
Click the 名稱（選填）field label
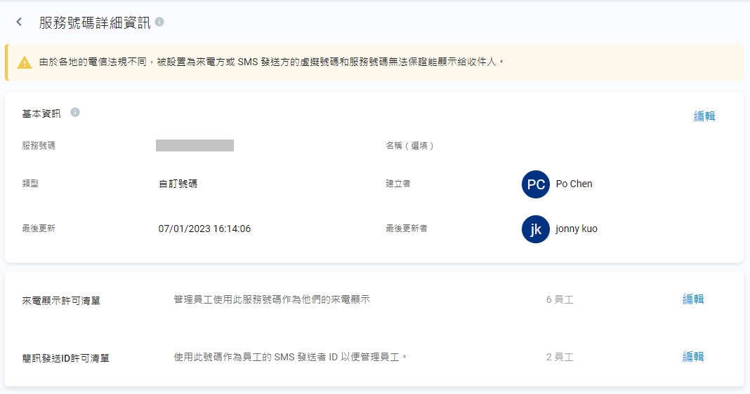tap(409, 146)
